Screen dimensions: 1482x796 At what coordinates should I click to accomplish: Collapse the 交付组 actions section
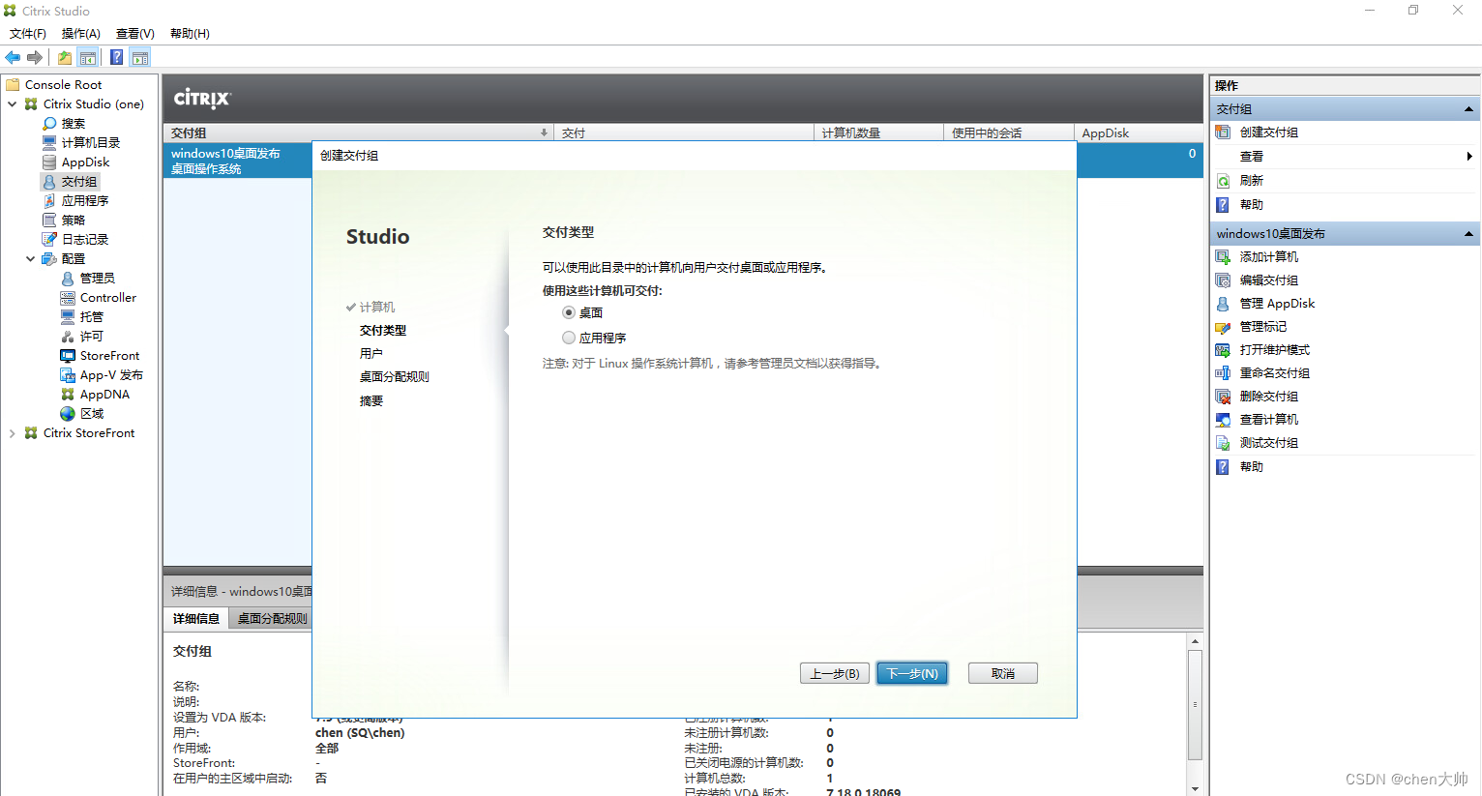pos(1469,109)
